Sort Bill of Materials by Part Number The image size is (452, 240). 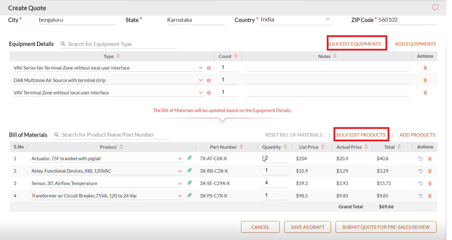(241, 147)
